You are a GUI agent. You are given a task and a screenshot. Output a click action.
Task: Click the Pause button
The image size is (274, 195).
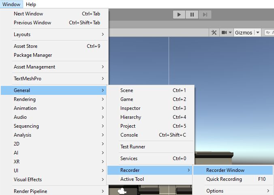click(x=192, y=15)
